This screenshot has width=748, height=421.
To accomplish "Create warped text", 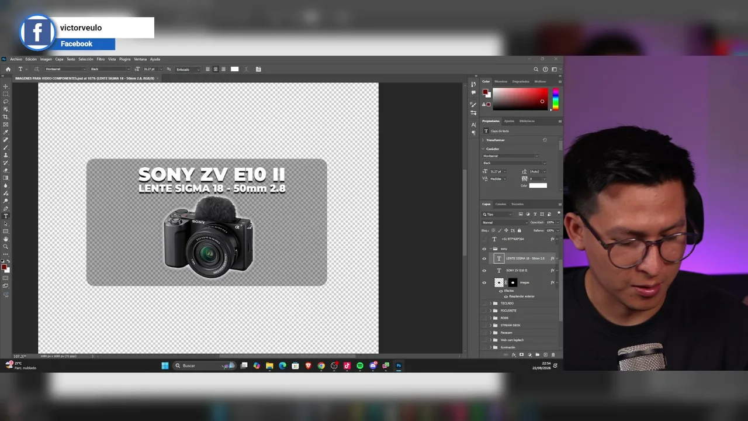I will (247, 69).
